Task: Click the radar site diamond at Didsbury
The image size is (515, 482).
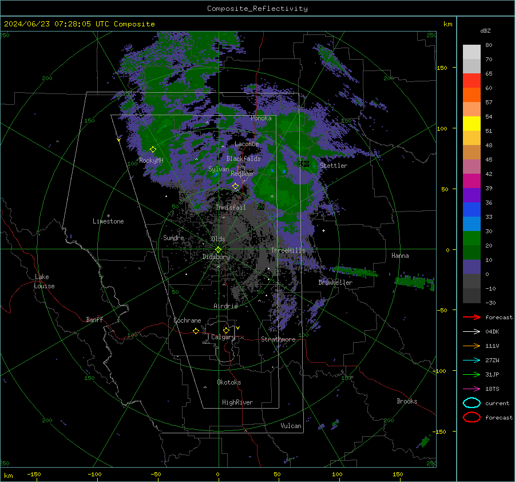Action: pyautogui.click(x=218, y=250)
